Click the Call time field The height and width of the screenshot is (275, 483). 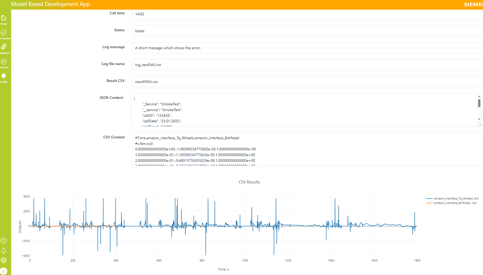pyautogui.click(x=306, y=14)
